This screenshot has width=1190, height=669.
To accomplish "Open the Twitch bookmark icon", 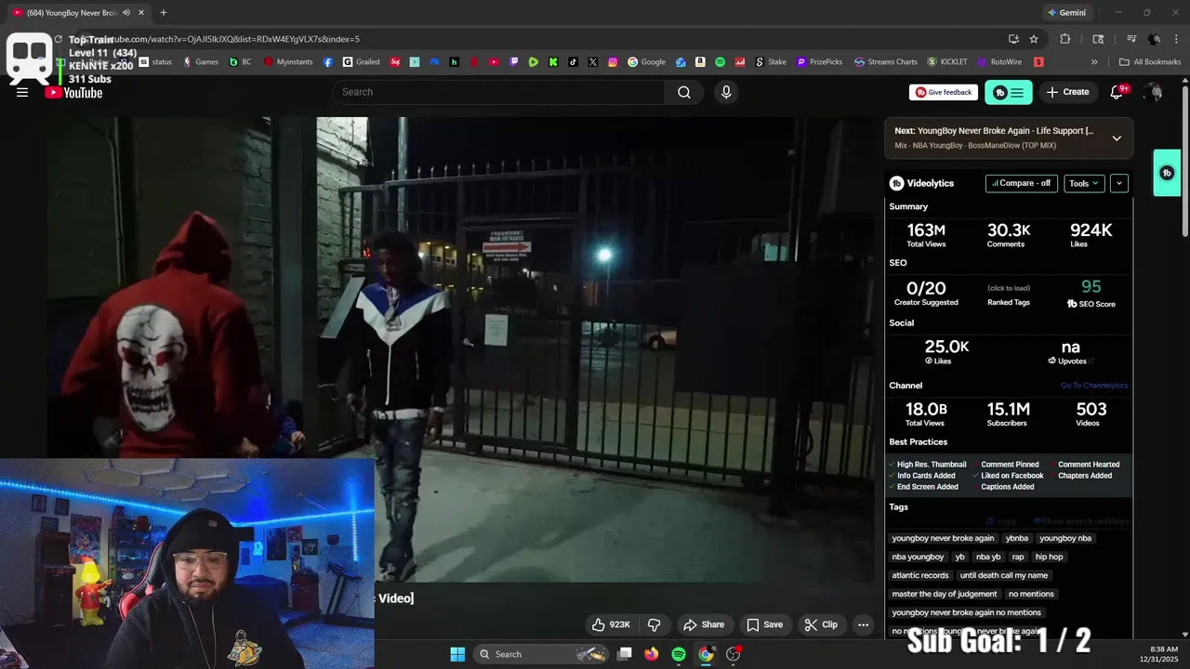I will click(514, 62).
